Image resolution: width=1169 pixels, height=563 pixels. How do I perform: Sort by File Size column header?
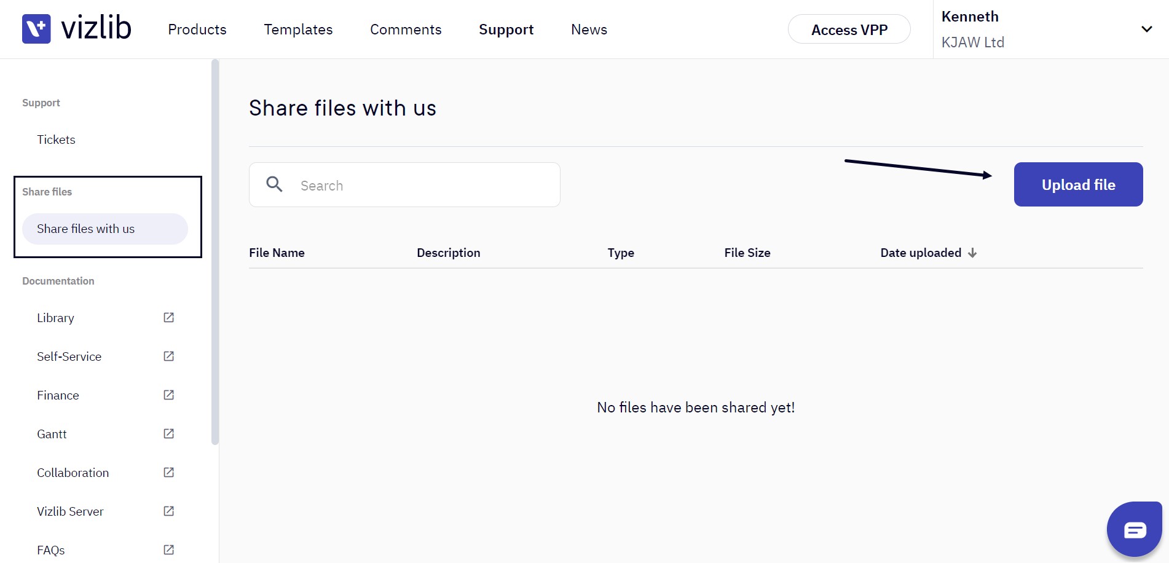pyautogui.click(x=747, y=253)
